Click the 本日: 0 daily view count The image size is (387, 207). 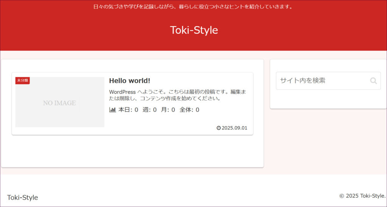click(128, 110)
